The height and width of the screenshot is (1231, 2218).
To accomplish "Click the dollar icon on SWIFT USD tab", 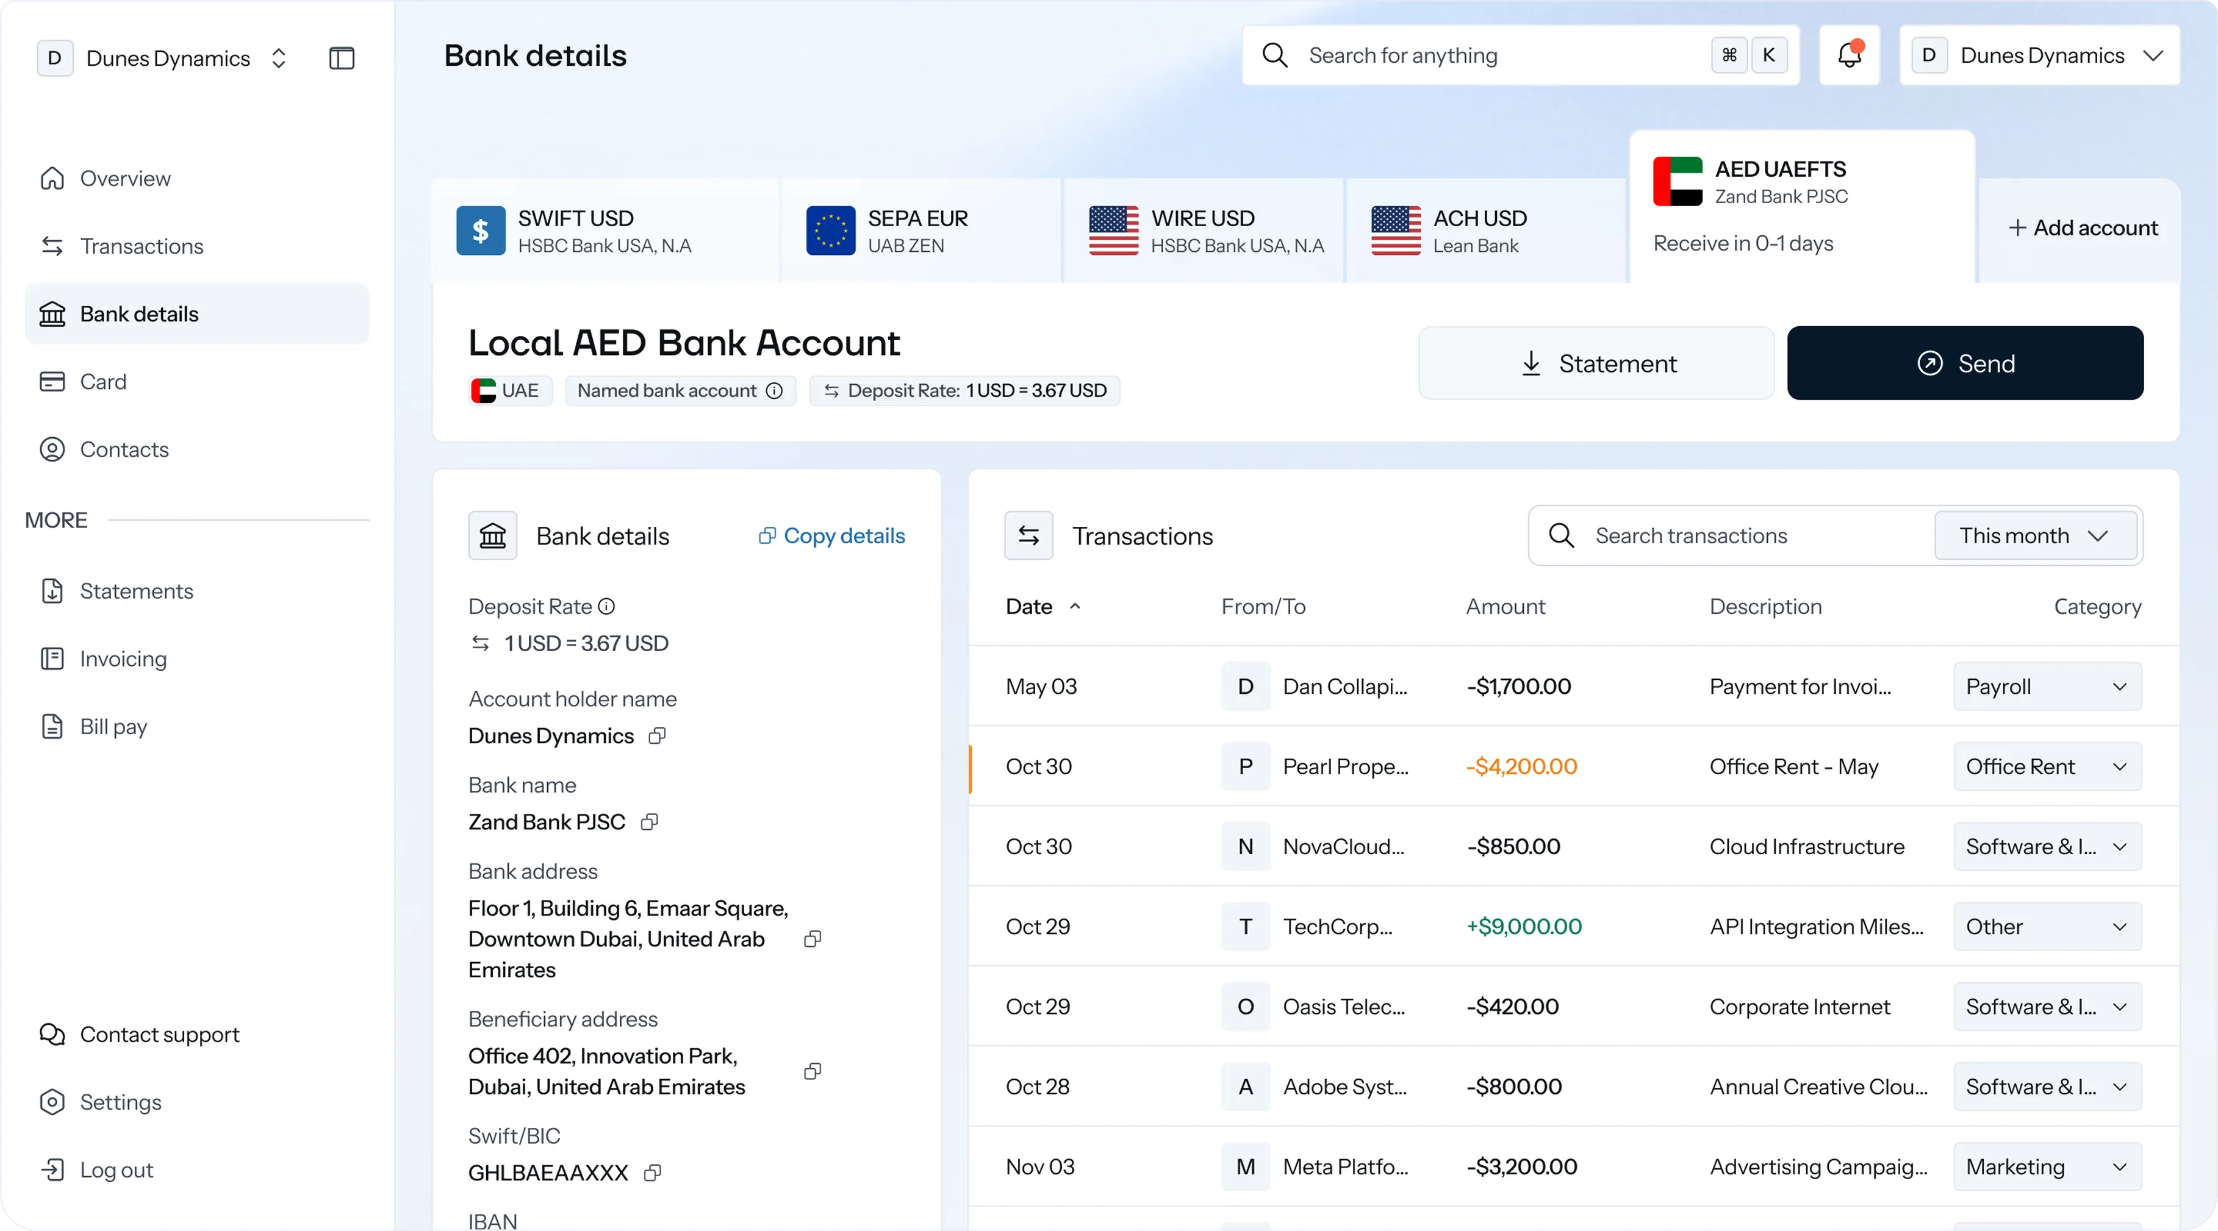I will [x=481, y=230].
